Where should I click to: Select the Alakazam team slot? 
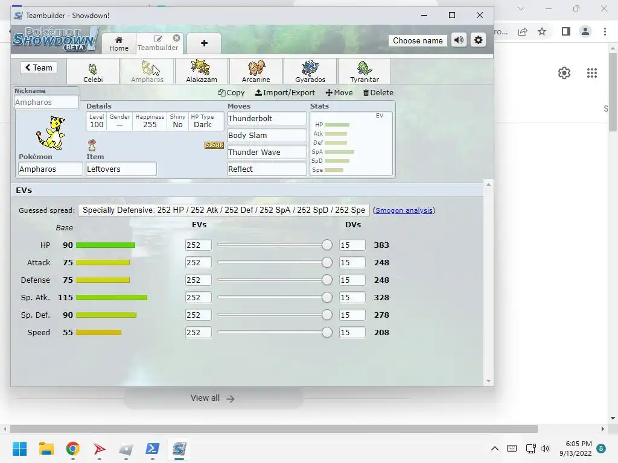(202, 71)
